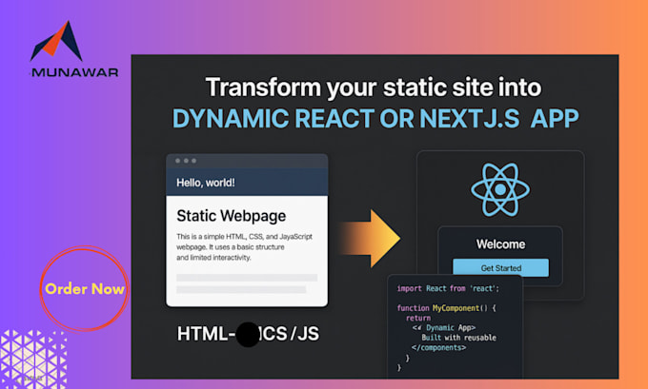Click 'DYNAMIC REACT OR NEXTJ.S APP' heading
This screenshot has width=648, height=389.
pyautogui.click(x=375, y=118)
